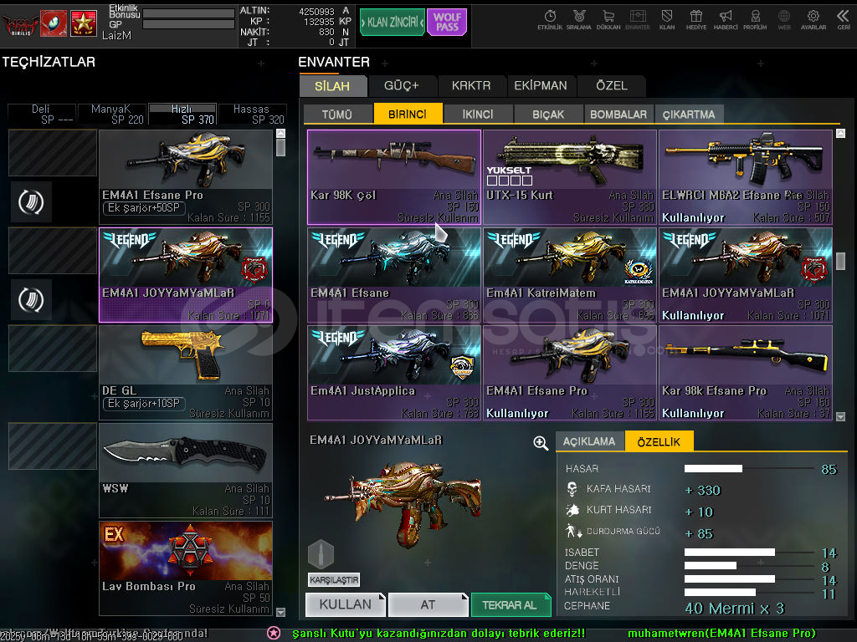Open the ÖZELLİK stats tab
857x642 pixels.
659,441
